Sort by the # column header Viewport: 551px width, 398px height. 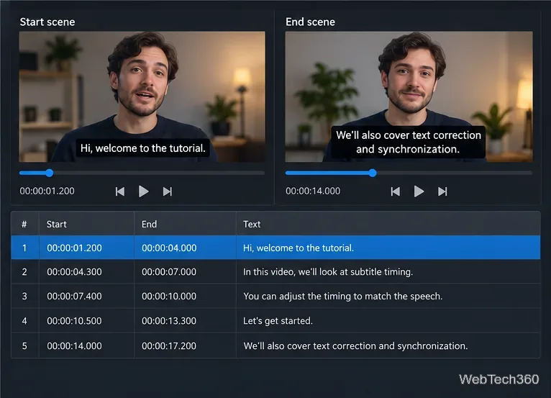[24, 224]
